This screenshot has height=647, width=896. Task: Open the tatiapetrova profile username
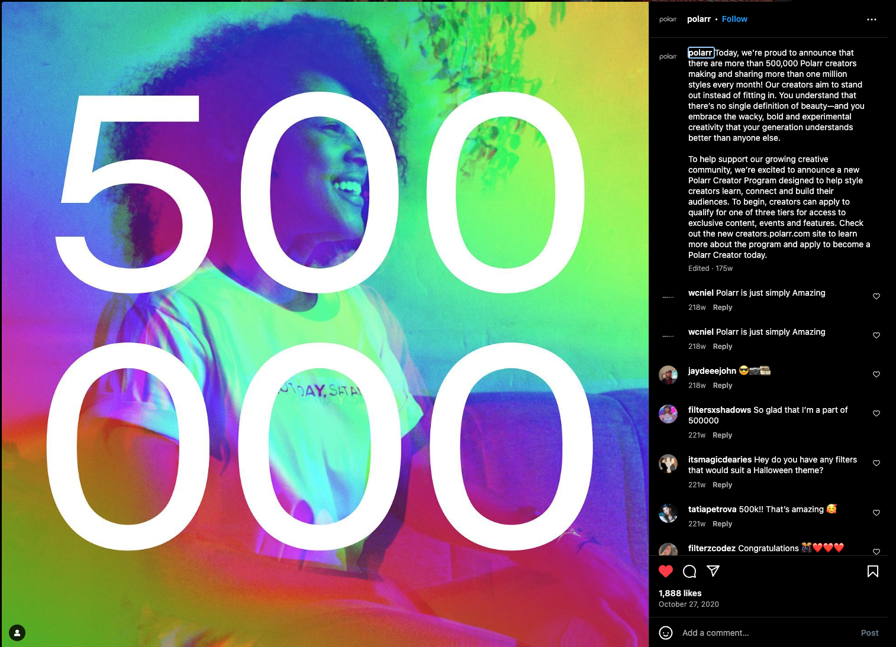tap(713, 509)
